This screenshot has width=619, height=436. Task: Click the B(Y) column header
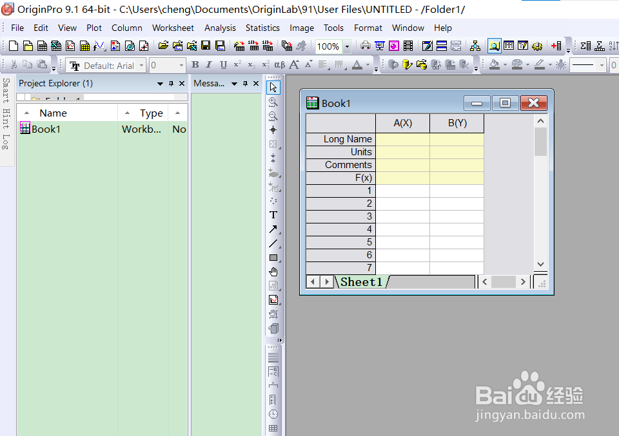(457, 123)
